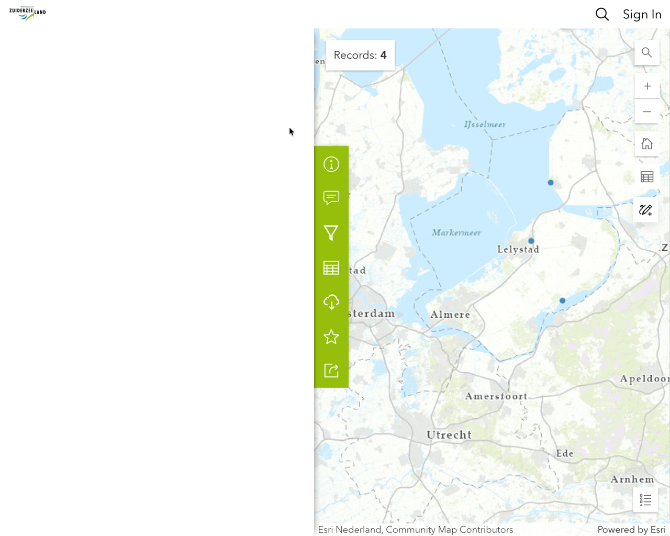Click the header search icon
The width and height of the screenshot is (670, 536).
[602, 14]
